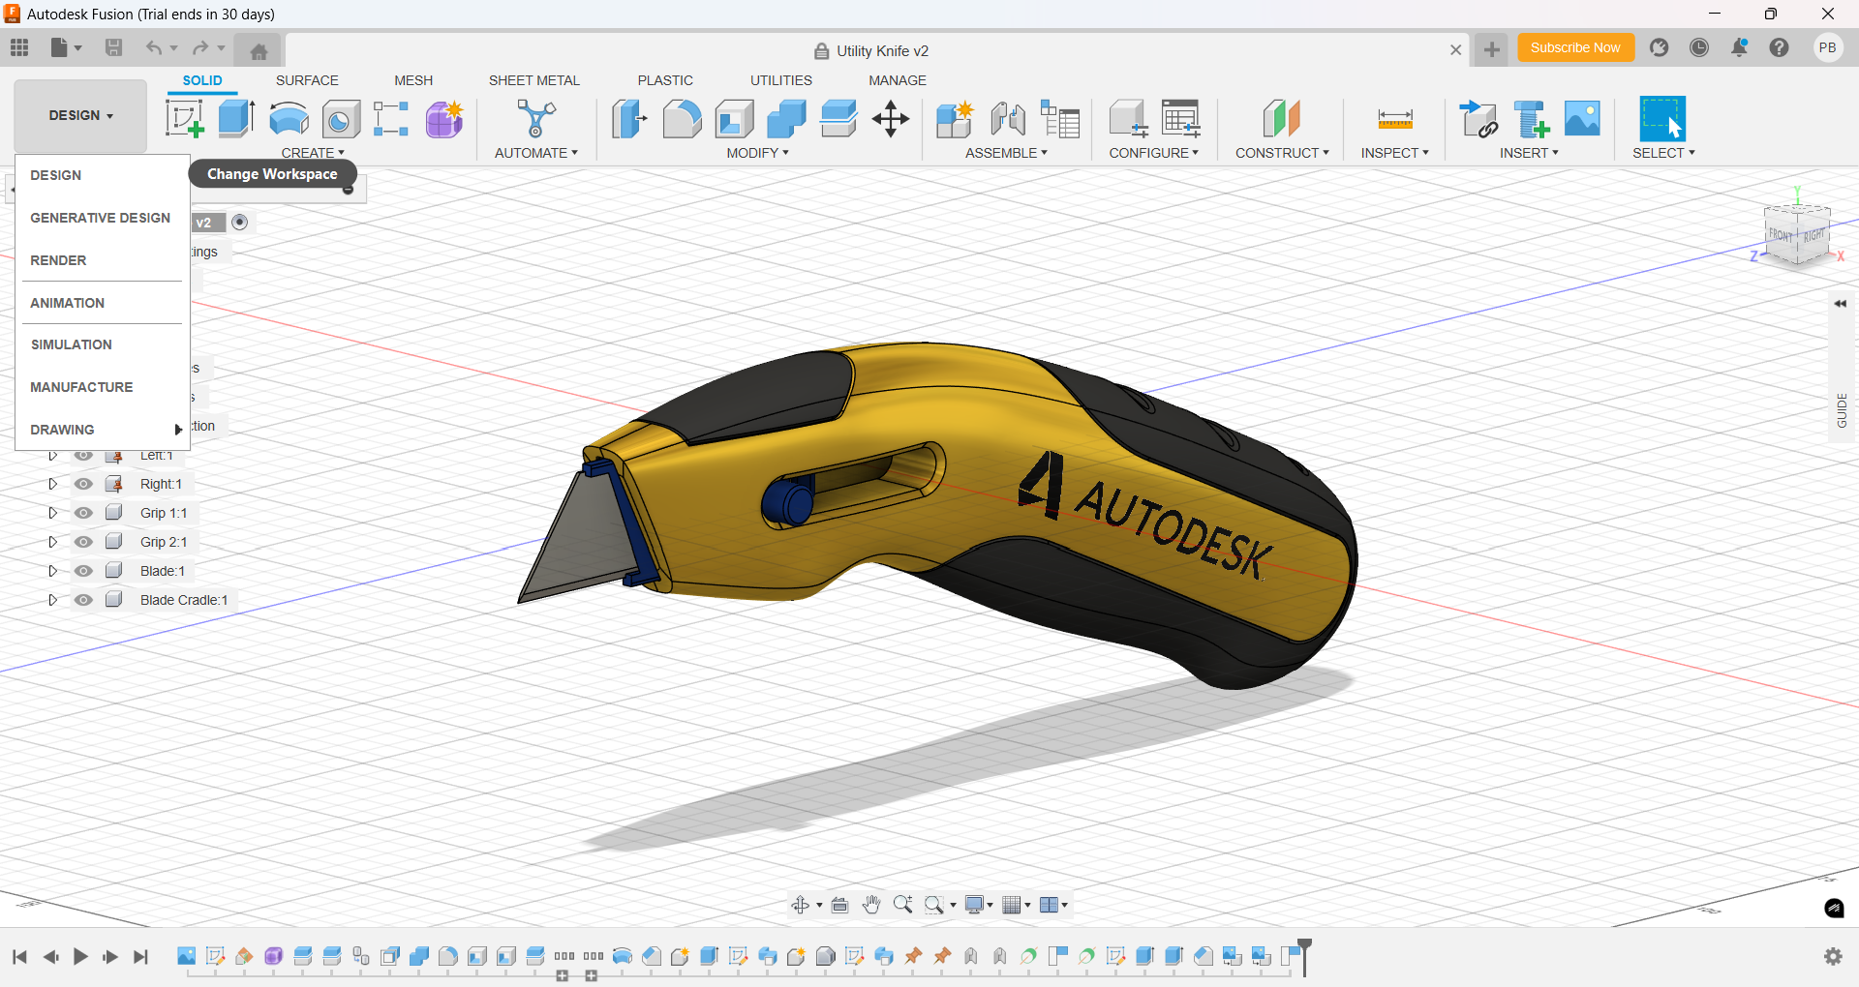The height and width of the screenshot is (987, 1859).
Task: Expand the Blade:1 tree node
Action: coord(53,571)
